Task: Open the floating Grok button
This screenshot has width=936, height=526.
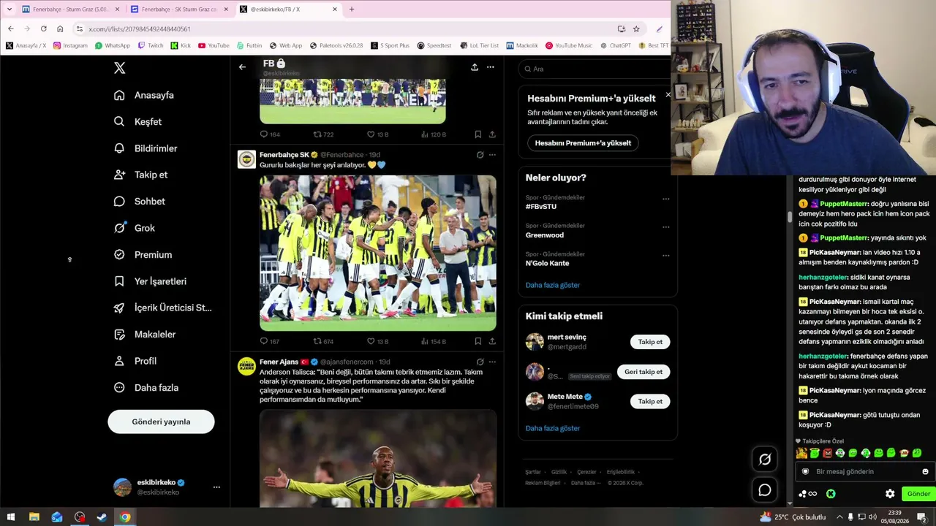Action: 765,459
